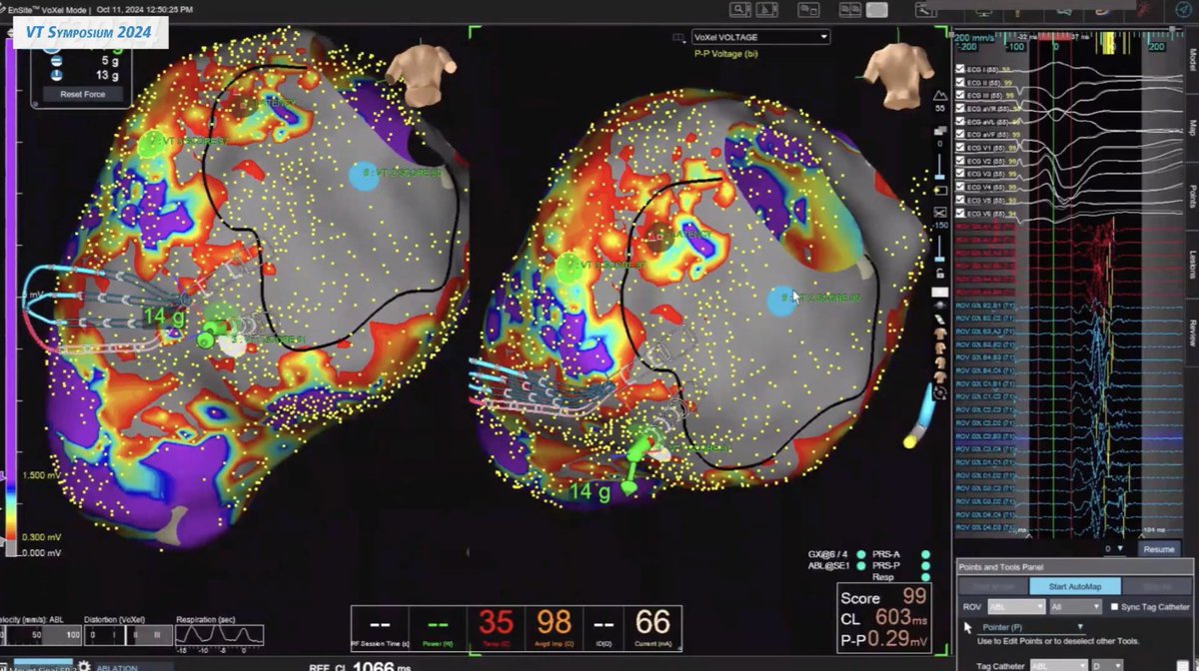Enable the Sync Tag Catheter checkbox
Image resolution: width=1199 pixels, height=671 pixels.
pyautogui.click(x=1115, y=607)
